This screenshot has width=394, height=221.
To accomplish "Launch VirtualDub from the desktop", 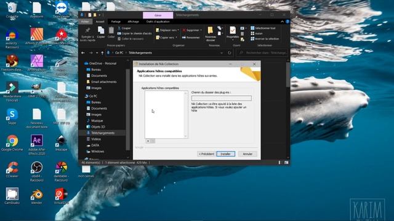I will pos(62,196).
